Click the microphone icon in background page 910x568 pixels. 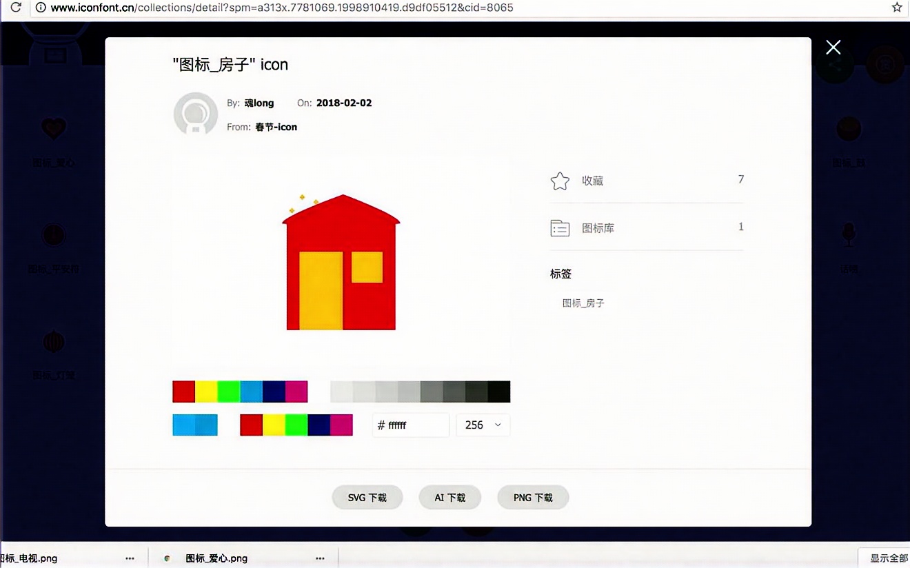[x=849, y=235]
